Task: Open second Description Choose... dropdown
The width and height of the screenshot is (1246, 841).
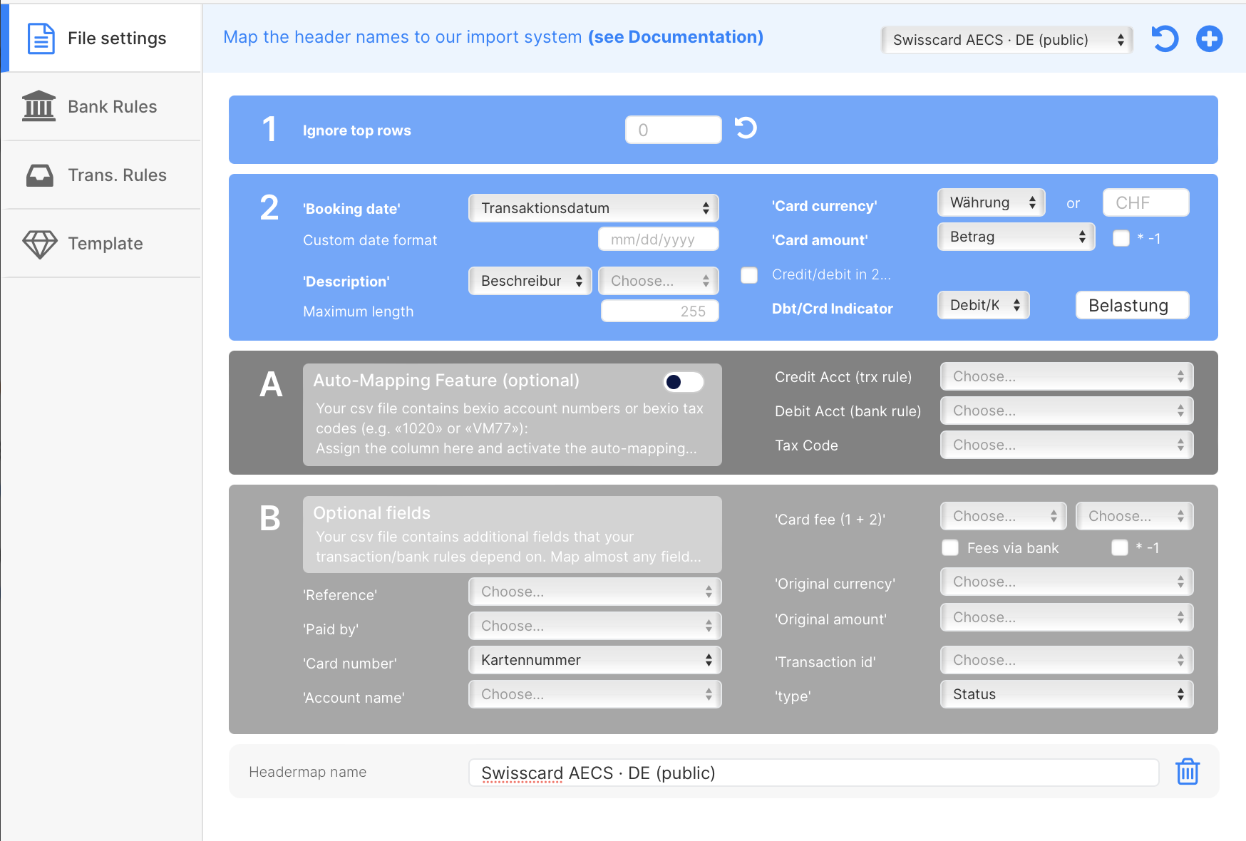Action: coord(658,281)
